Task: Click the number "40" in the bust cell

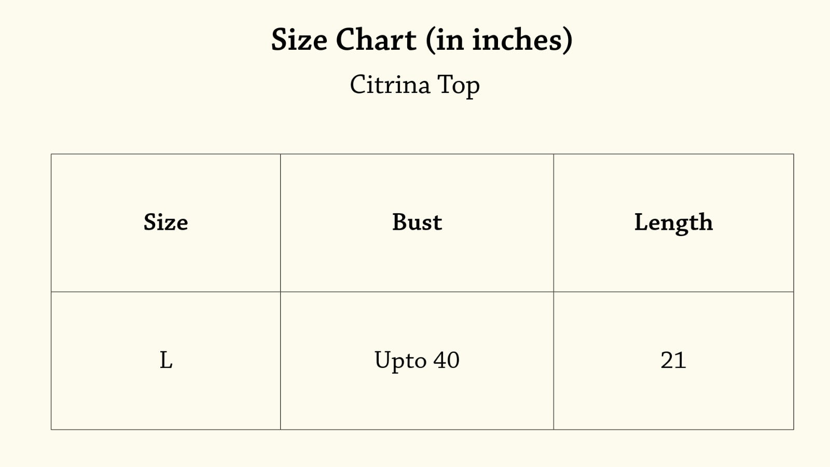Action: point(447,360)
